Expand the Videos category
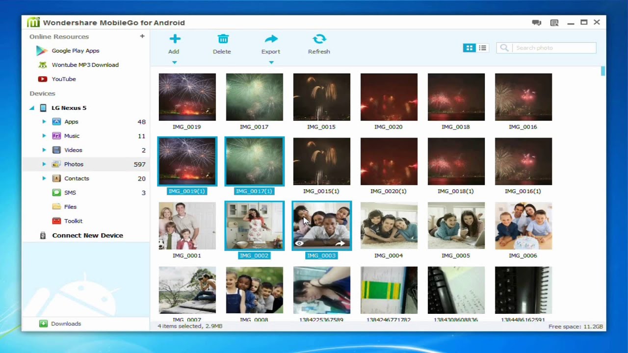The height and width of the screenshot is (353, 628). pyautogui.click(x=44, y=150)
